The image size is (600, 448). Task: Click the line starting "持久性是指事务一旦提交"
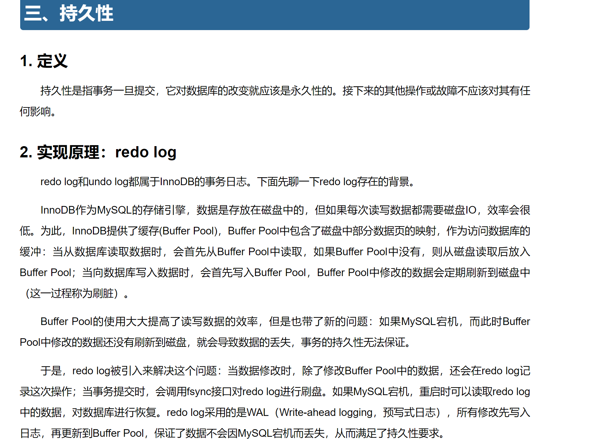point(285,91)
